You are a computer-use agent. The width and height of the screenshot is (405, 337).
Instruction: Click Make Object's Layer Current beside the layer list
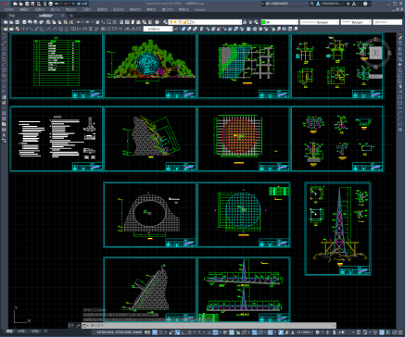coord(245,22)
